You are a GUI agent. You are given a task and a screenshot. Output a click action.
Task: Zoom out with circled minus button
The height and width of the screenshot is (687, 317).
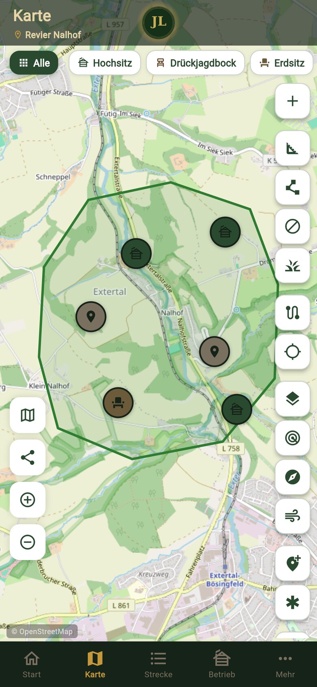28,542
